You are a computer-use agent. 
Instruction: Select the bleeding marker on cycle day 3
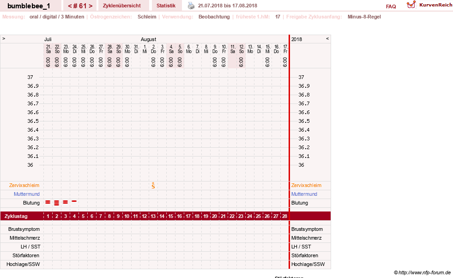(65, 202)
